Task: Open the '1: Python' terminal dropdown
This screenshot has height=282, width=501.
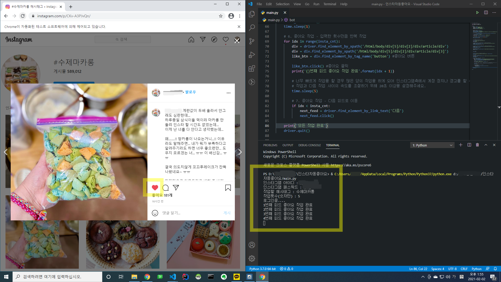Action: point(432,145)
